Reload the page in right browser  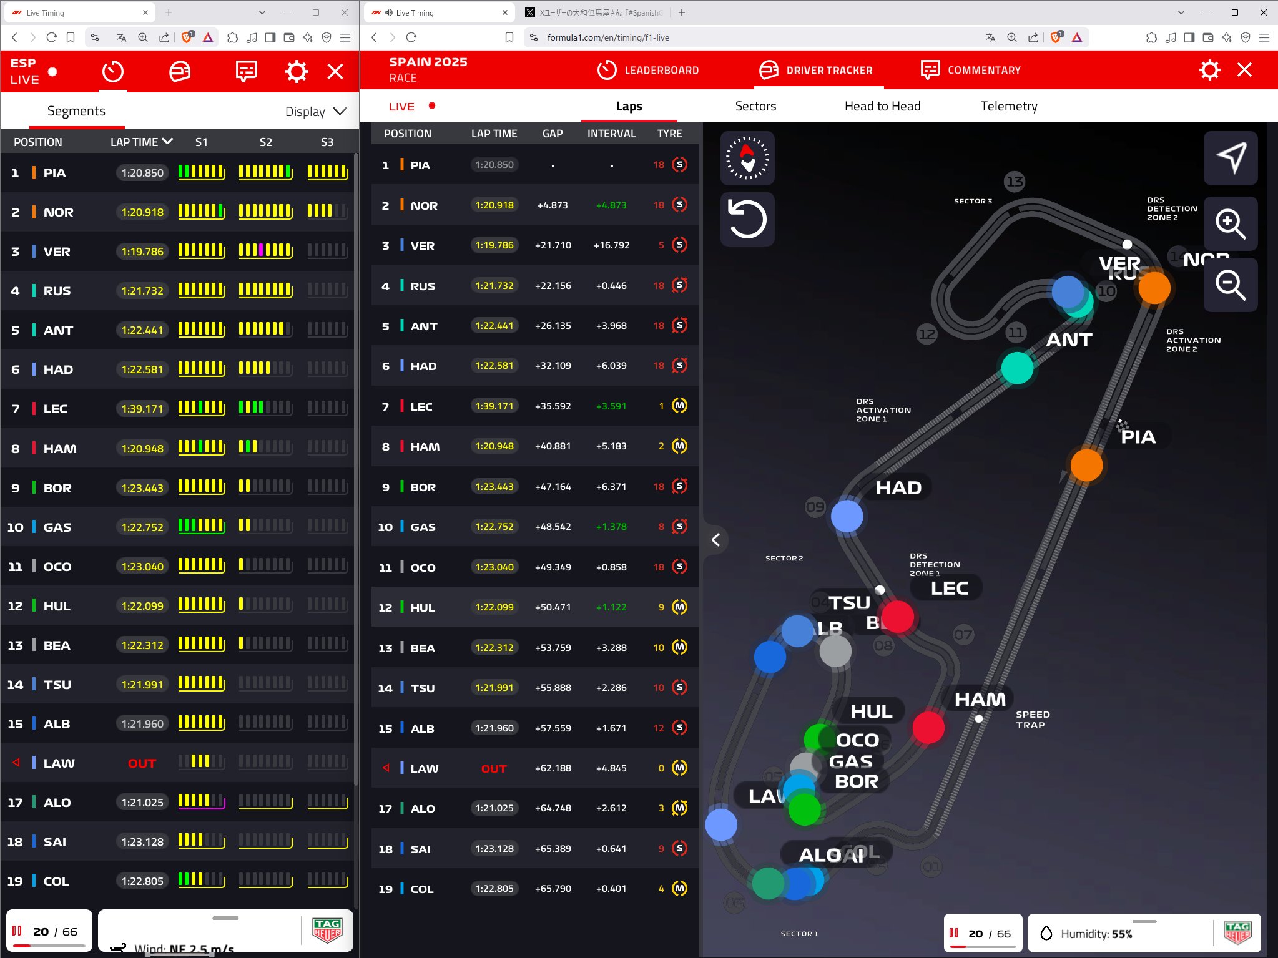point(411,37)
